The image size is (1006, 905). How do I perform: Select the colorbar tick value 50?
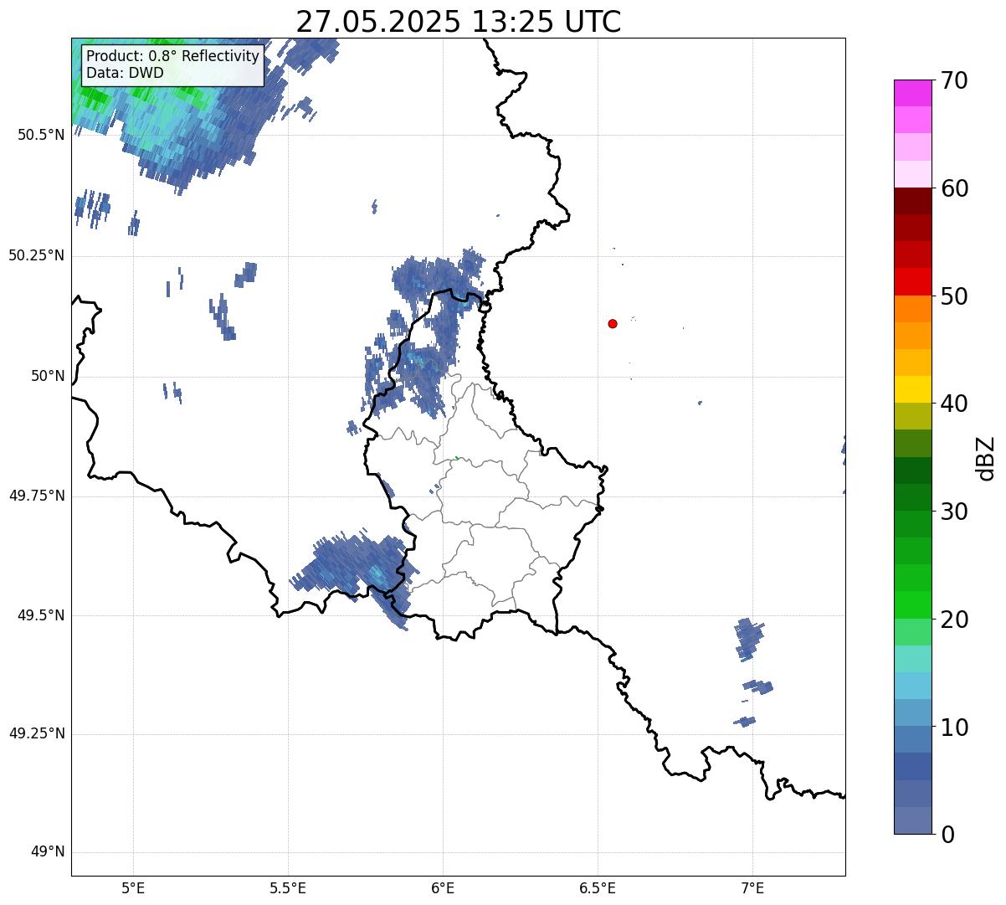point(954,296)
